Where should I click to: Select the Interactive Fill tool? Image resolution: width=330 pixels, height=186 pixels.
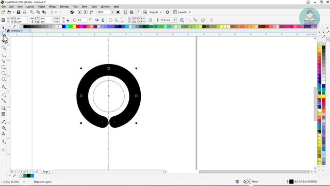(x=4, y=128)
